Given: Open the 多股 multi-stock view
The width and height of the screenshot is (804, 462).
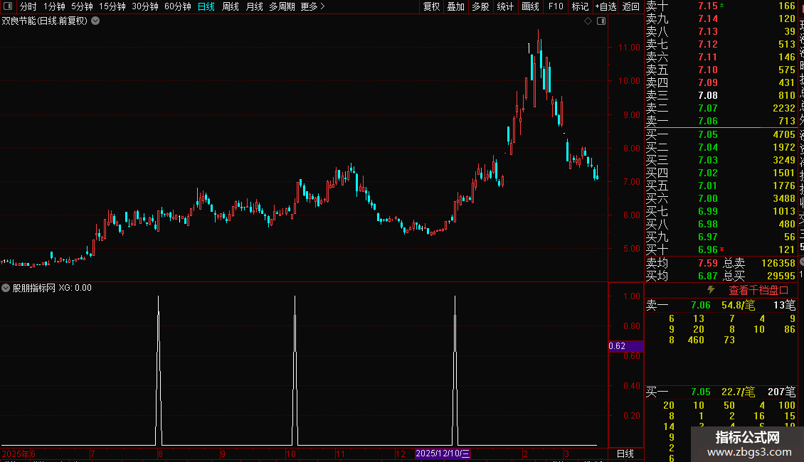Looking at the screenshot, I should pos(480,6).
